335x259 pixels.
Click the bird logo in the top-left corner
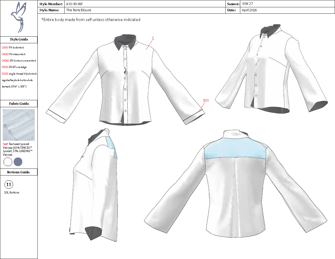pyautogui.click(x=19, y=17)
